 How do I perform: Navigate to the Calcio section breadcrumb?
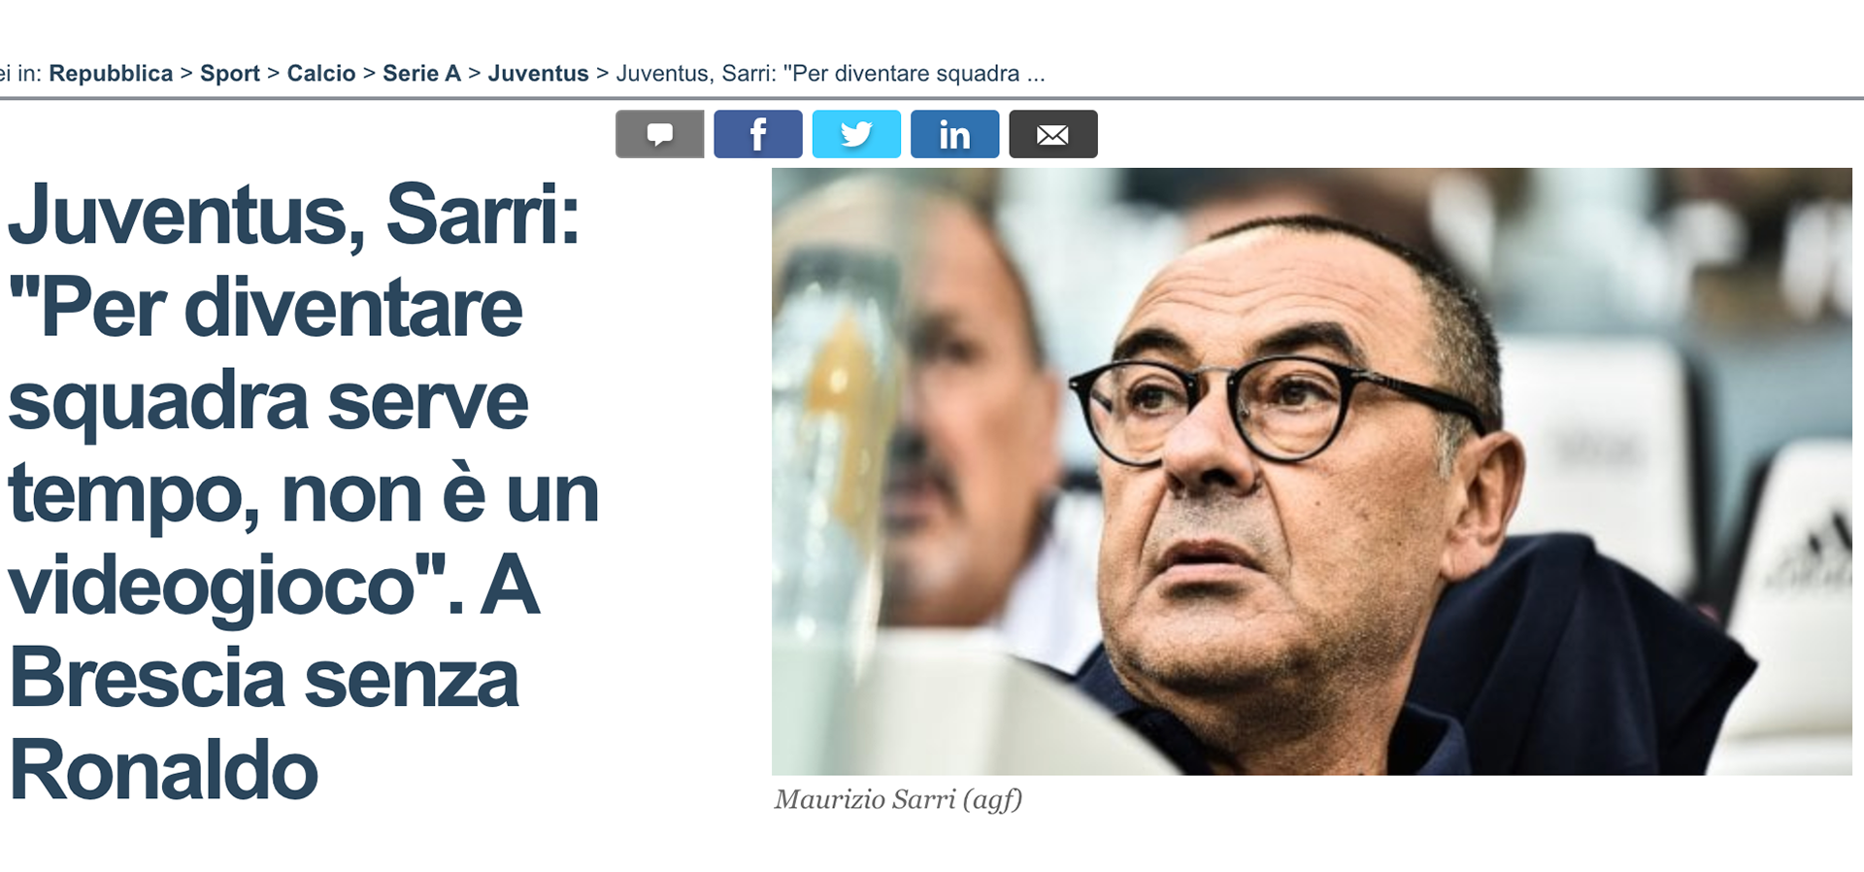[321, 74]
